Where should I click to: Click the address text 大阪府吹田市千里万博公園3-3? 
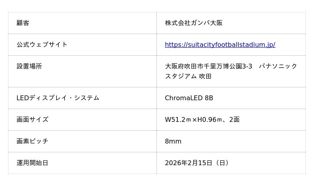(x=209, y=66)
